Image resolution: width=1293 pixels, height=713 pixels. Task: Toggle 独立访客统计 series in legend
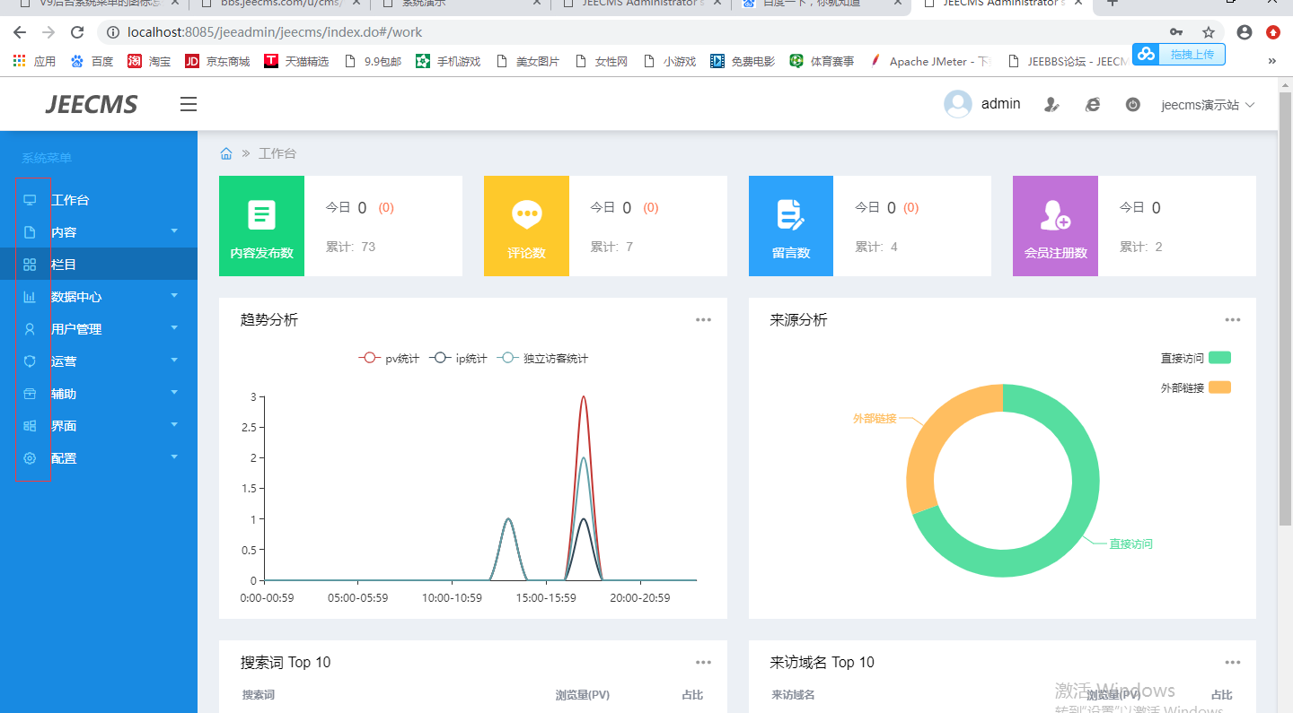point(543,358)
